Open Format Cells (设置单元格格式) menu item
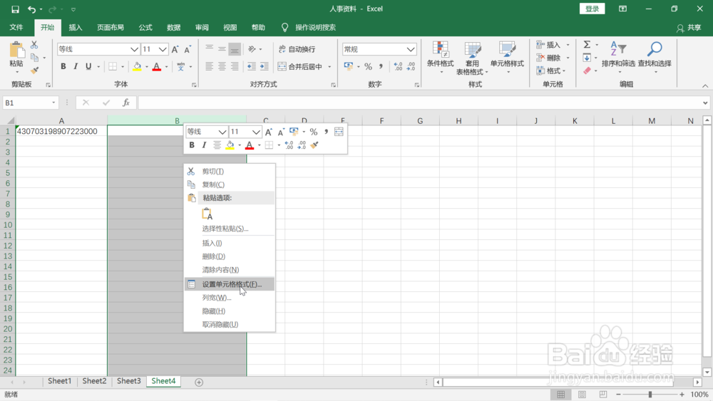713x401 pixels. point(229,284)
